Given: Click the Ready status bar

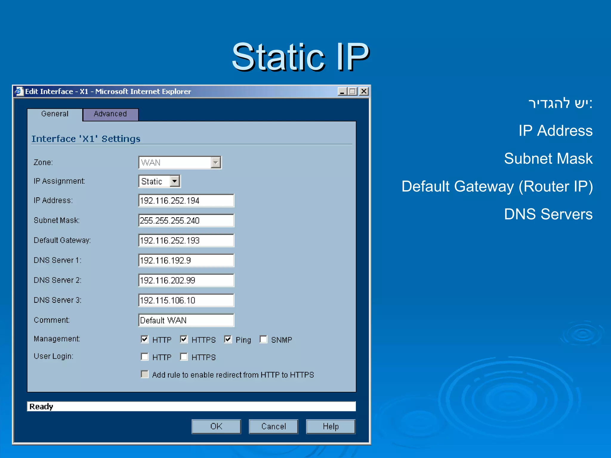Looking at the screenshot, I should tap(191, 406).
